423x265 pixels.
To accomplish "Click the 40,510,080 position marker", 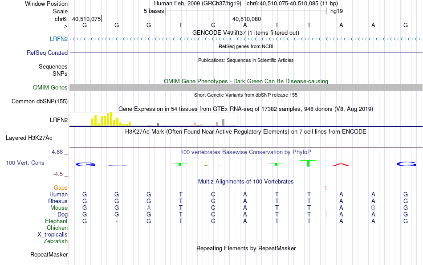I will tap(247, 19).
